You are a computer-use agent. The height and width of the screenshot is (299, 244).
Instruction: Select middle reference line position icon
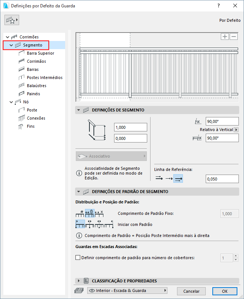[169, 179]
